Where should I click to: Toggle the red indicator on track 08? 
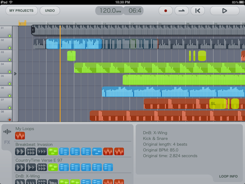point(10,119)
